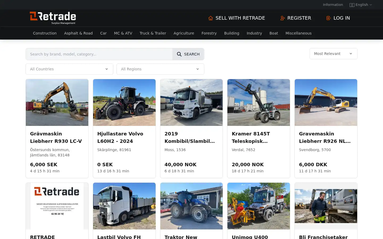
Task: Click the Hjullastare Volvo L60H2 - 2024 title
Action: pyautogui.click(x=120, y=138)
